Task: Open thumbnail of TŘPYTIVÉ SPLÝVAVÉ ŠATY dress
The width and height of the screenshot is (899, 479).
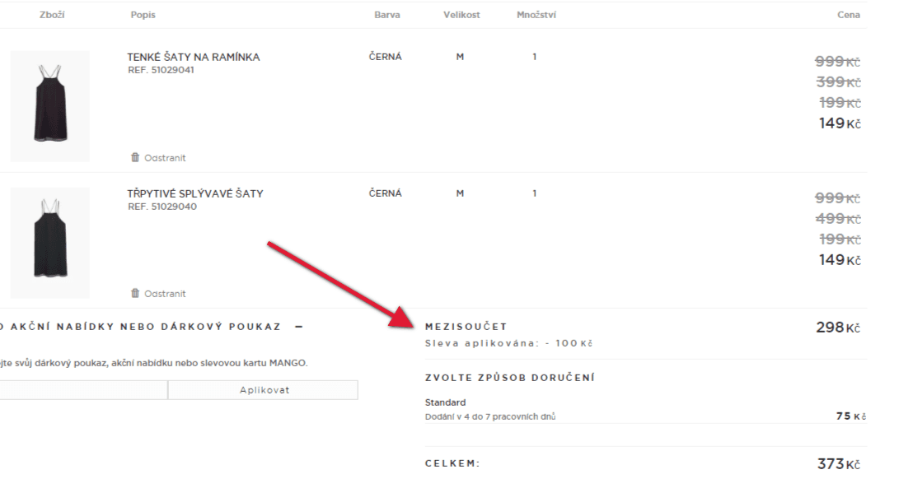Action: click(x=50, y=242)
